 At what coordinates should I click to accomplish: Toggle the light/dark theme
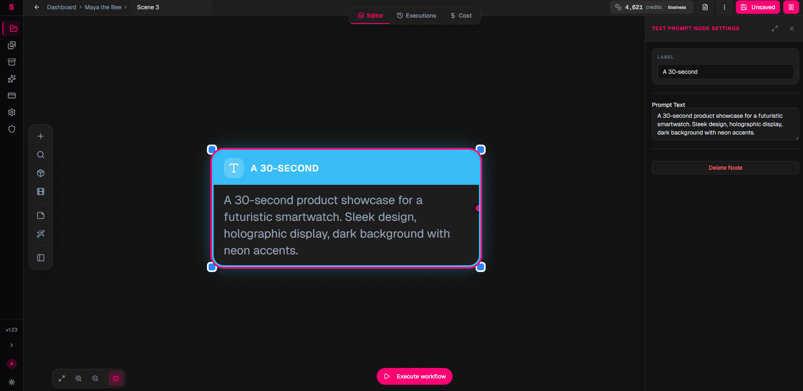[x=12, y=382]
